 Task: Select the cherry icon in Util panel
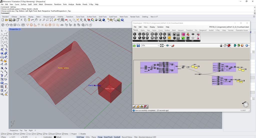coord(188,34)
